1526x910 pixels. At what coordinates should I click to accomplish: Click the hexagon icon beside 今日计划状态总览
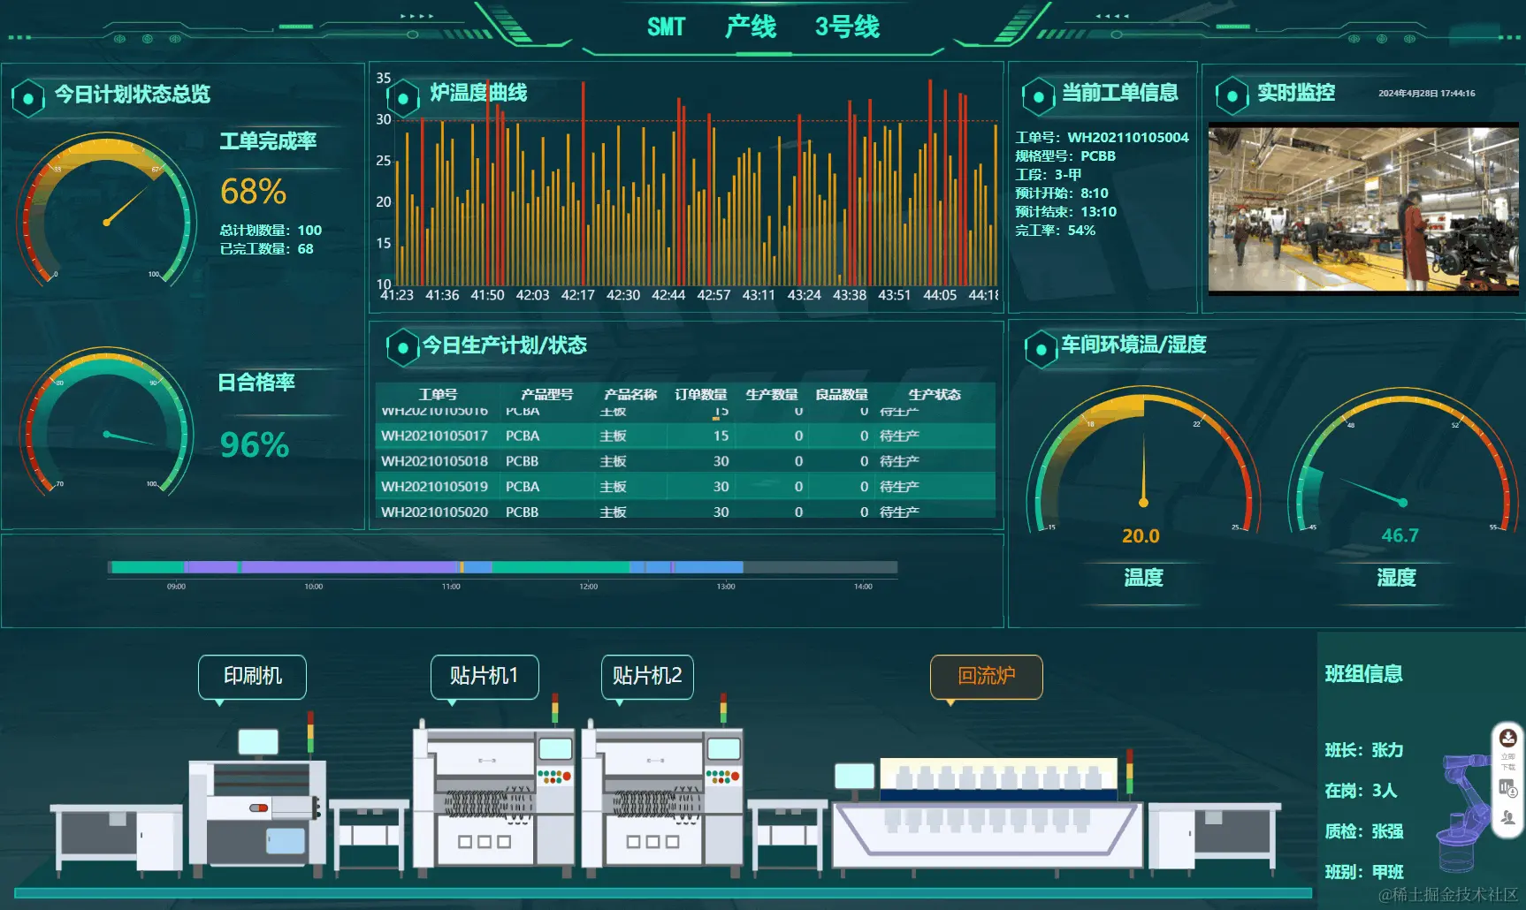28,99
